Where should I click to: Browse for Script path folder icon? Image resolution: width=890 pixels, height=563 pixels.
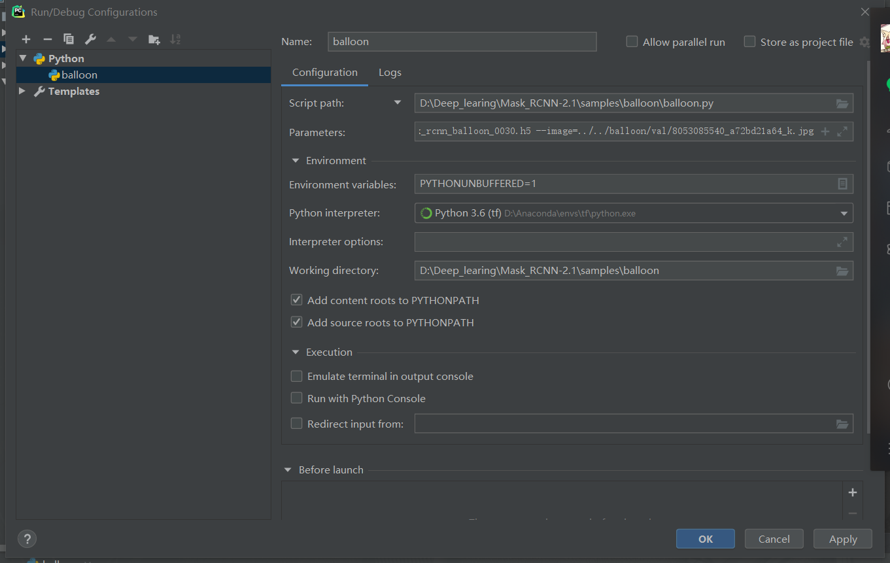tap(842, 103)
